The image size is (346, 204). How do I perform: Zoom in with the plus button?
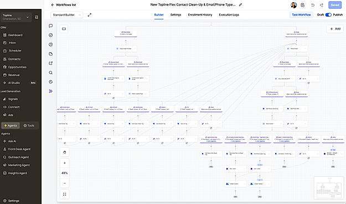[x=65, y=163]
